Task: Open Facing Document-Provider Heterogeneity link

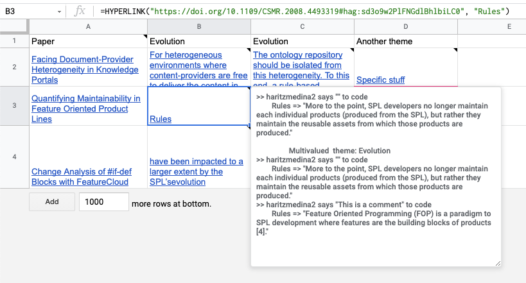Action: tap(85, 69)
